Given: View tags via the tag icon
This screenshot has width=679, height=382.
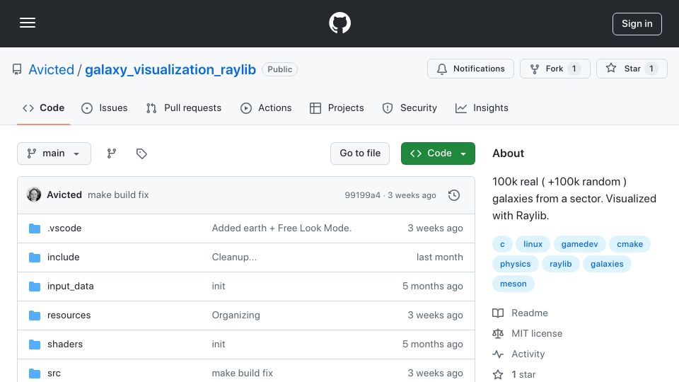Looking at the screenshot, I should (x=141, y=154).
